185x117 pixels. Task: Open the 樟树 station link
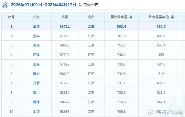(36, 74)
